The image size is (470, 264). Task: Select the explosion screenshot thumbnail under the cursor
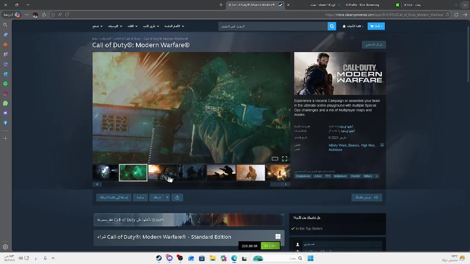coord(162,173)
